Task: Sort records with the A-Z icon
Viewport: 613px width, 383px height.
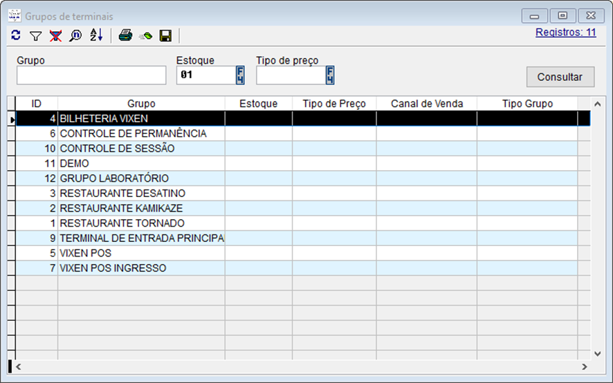Action: (x=95, y=35)
